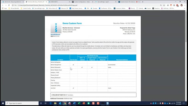Open the Recurly bookmark
The image size is (188, 106).
coord(132,9)
